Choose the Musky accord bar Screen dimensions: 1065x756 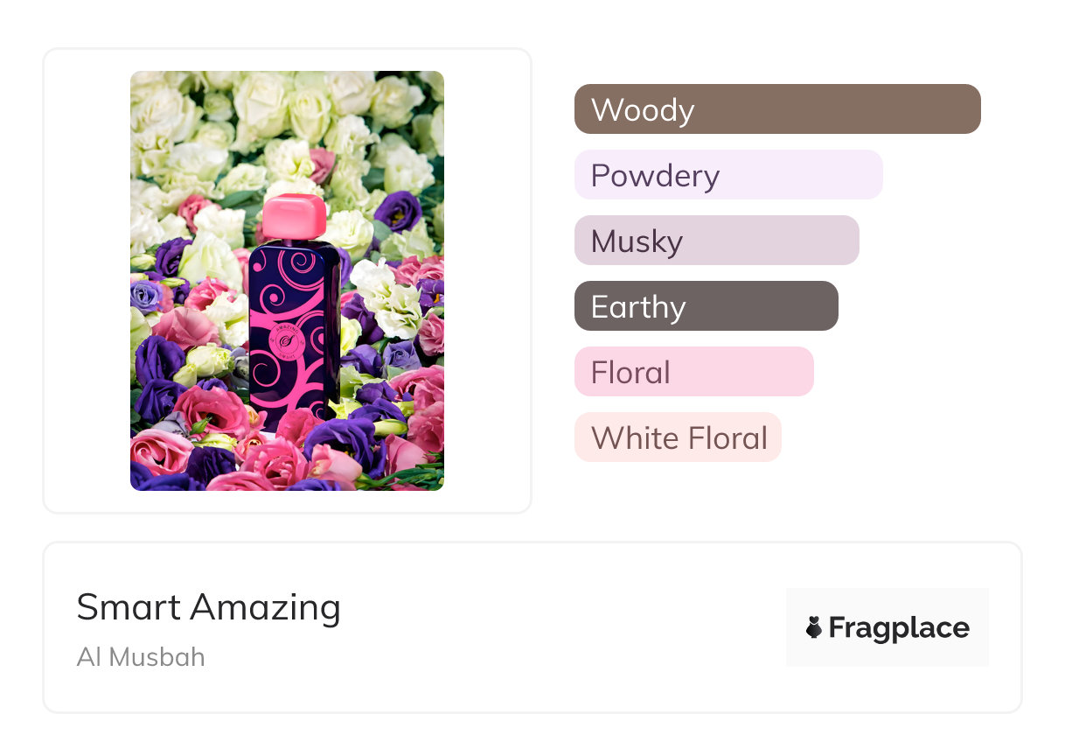pyautogui.click(x=716, y=241)
